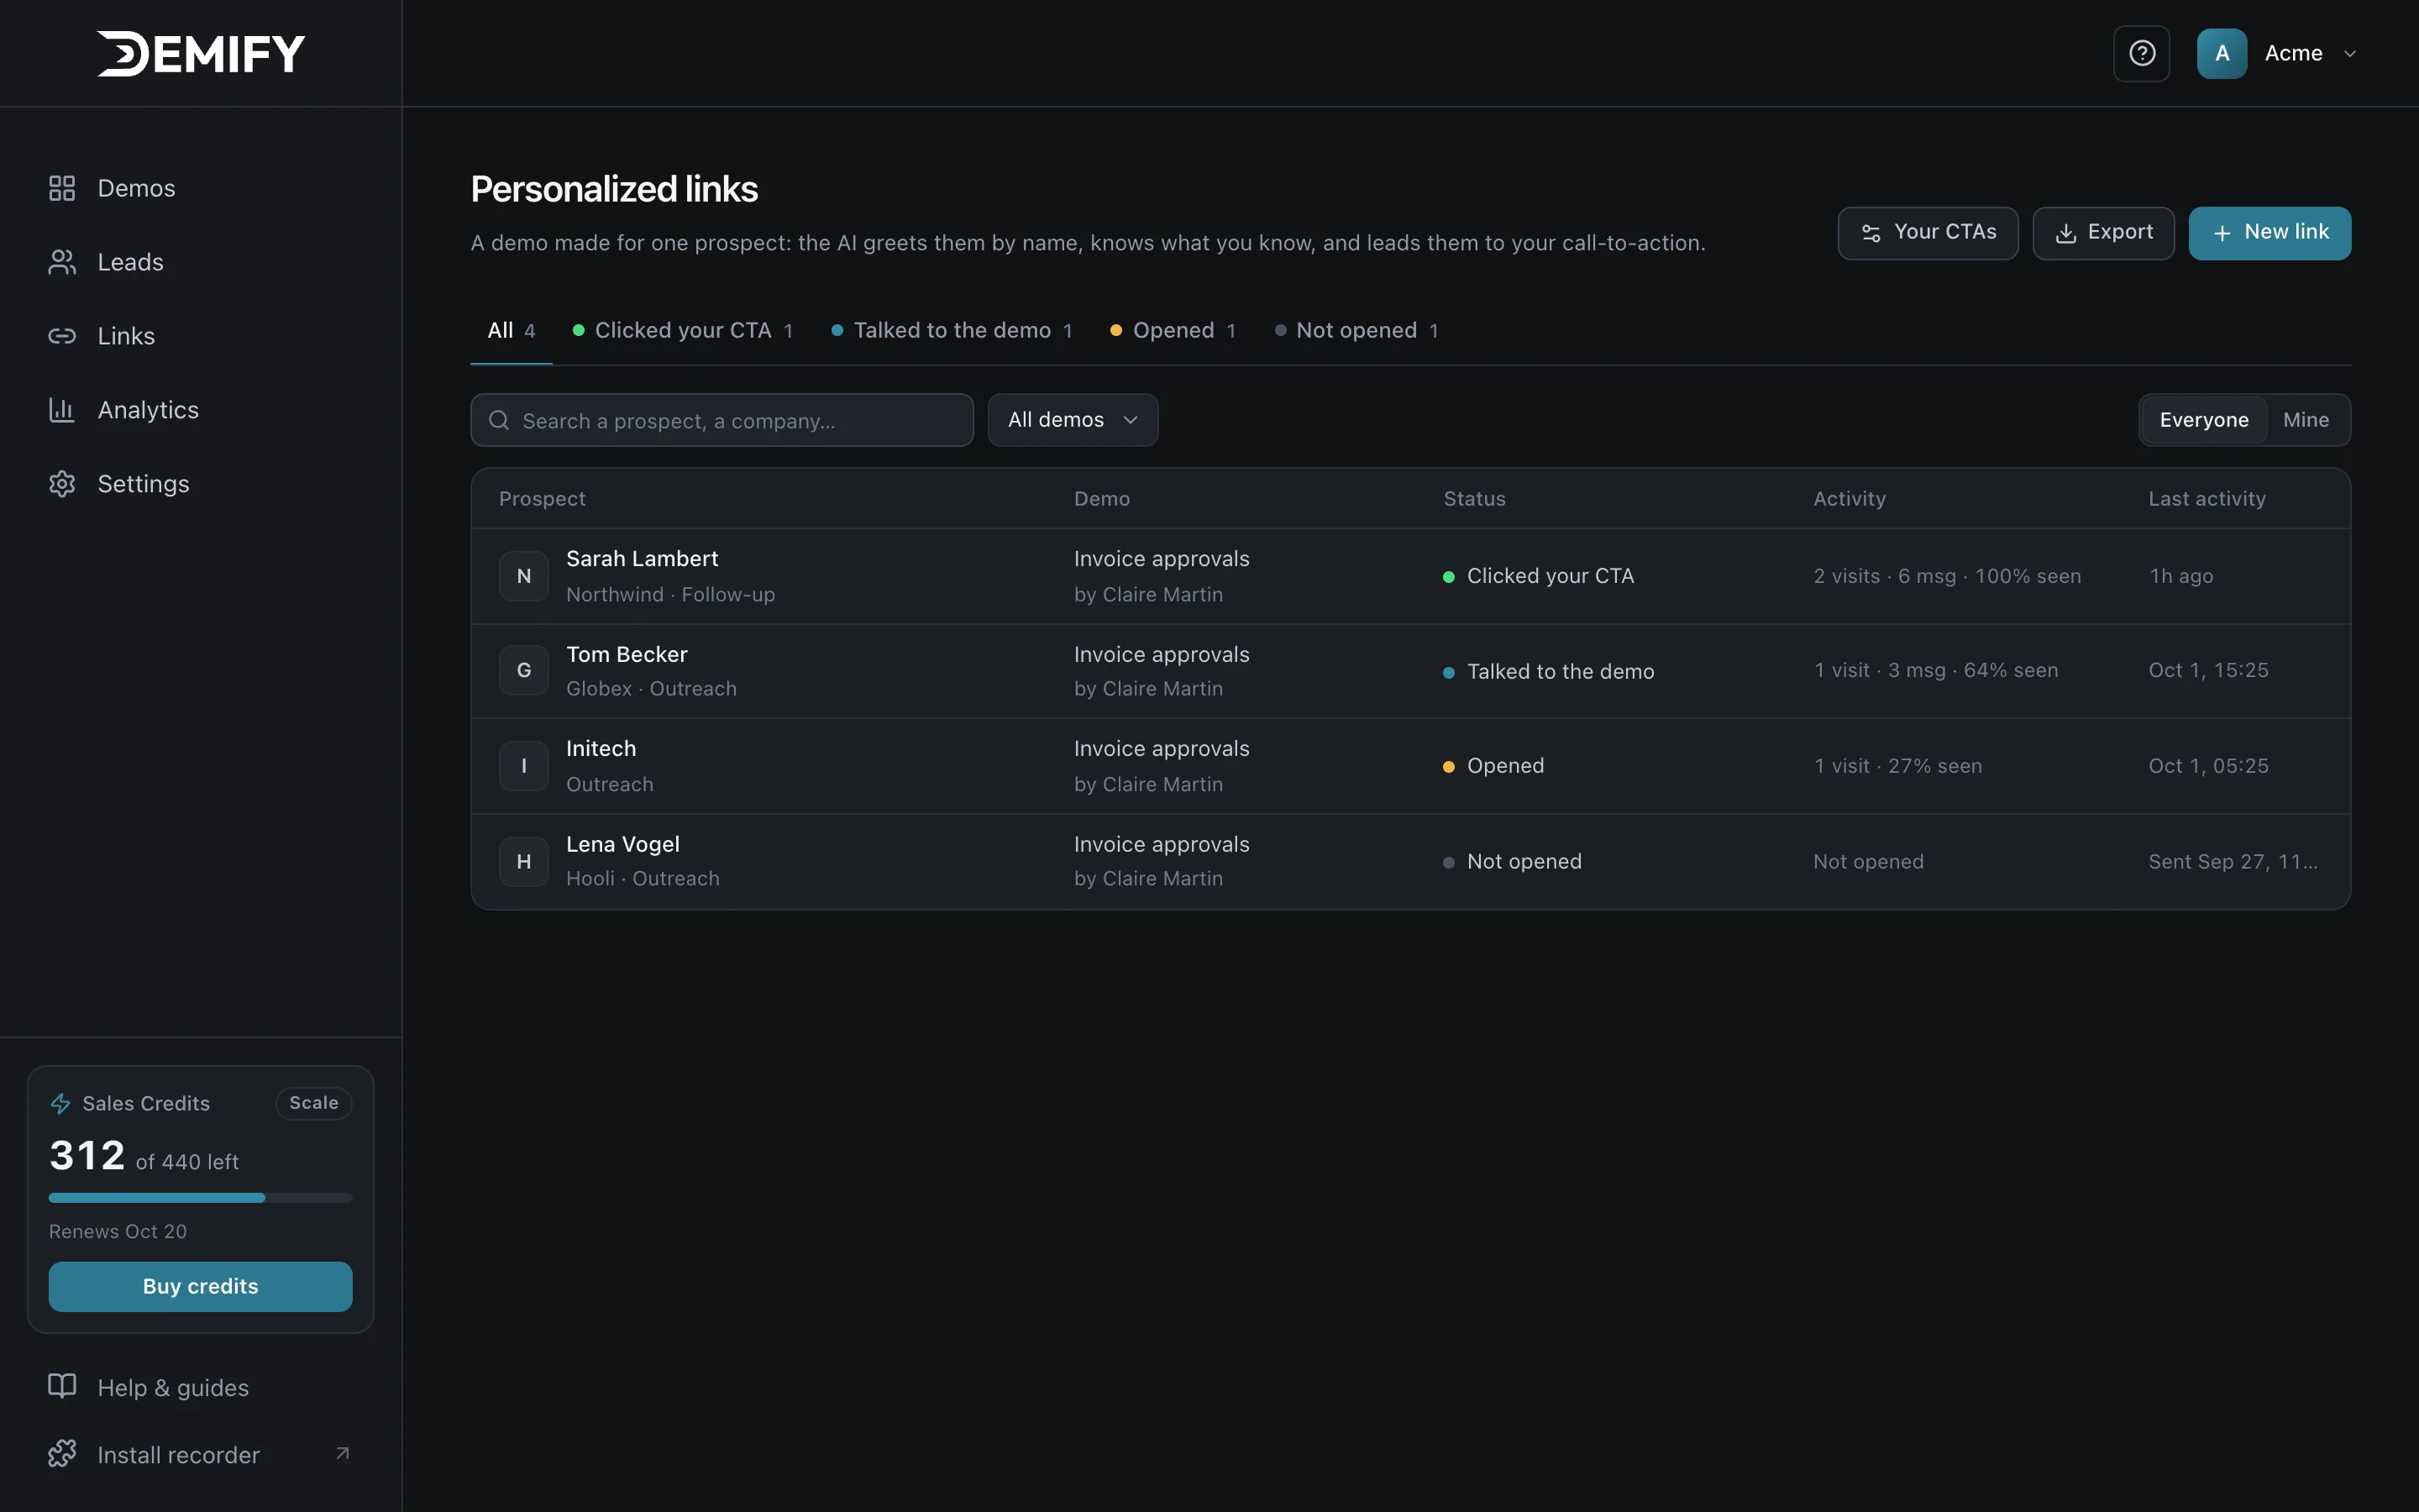
Task: Click the G avatar for Tom Becker
Action: (524, 671)
